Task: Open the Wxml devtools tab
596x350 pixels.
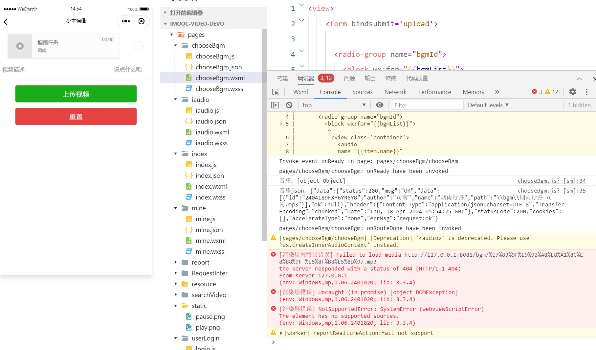Action: pos(300,92)
